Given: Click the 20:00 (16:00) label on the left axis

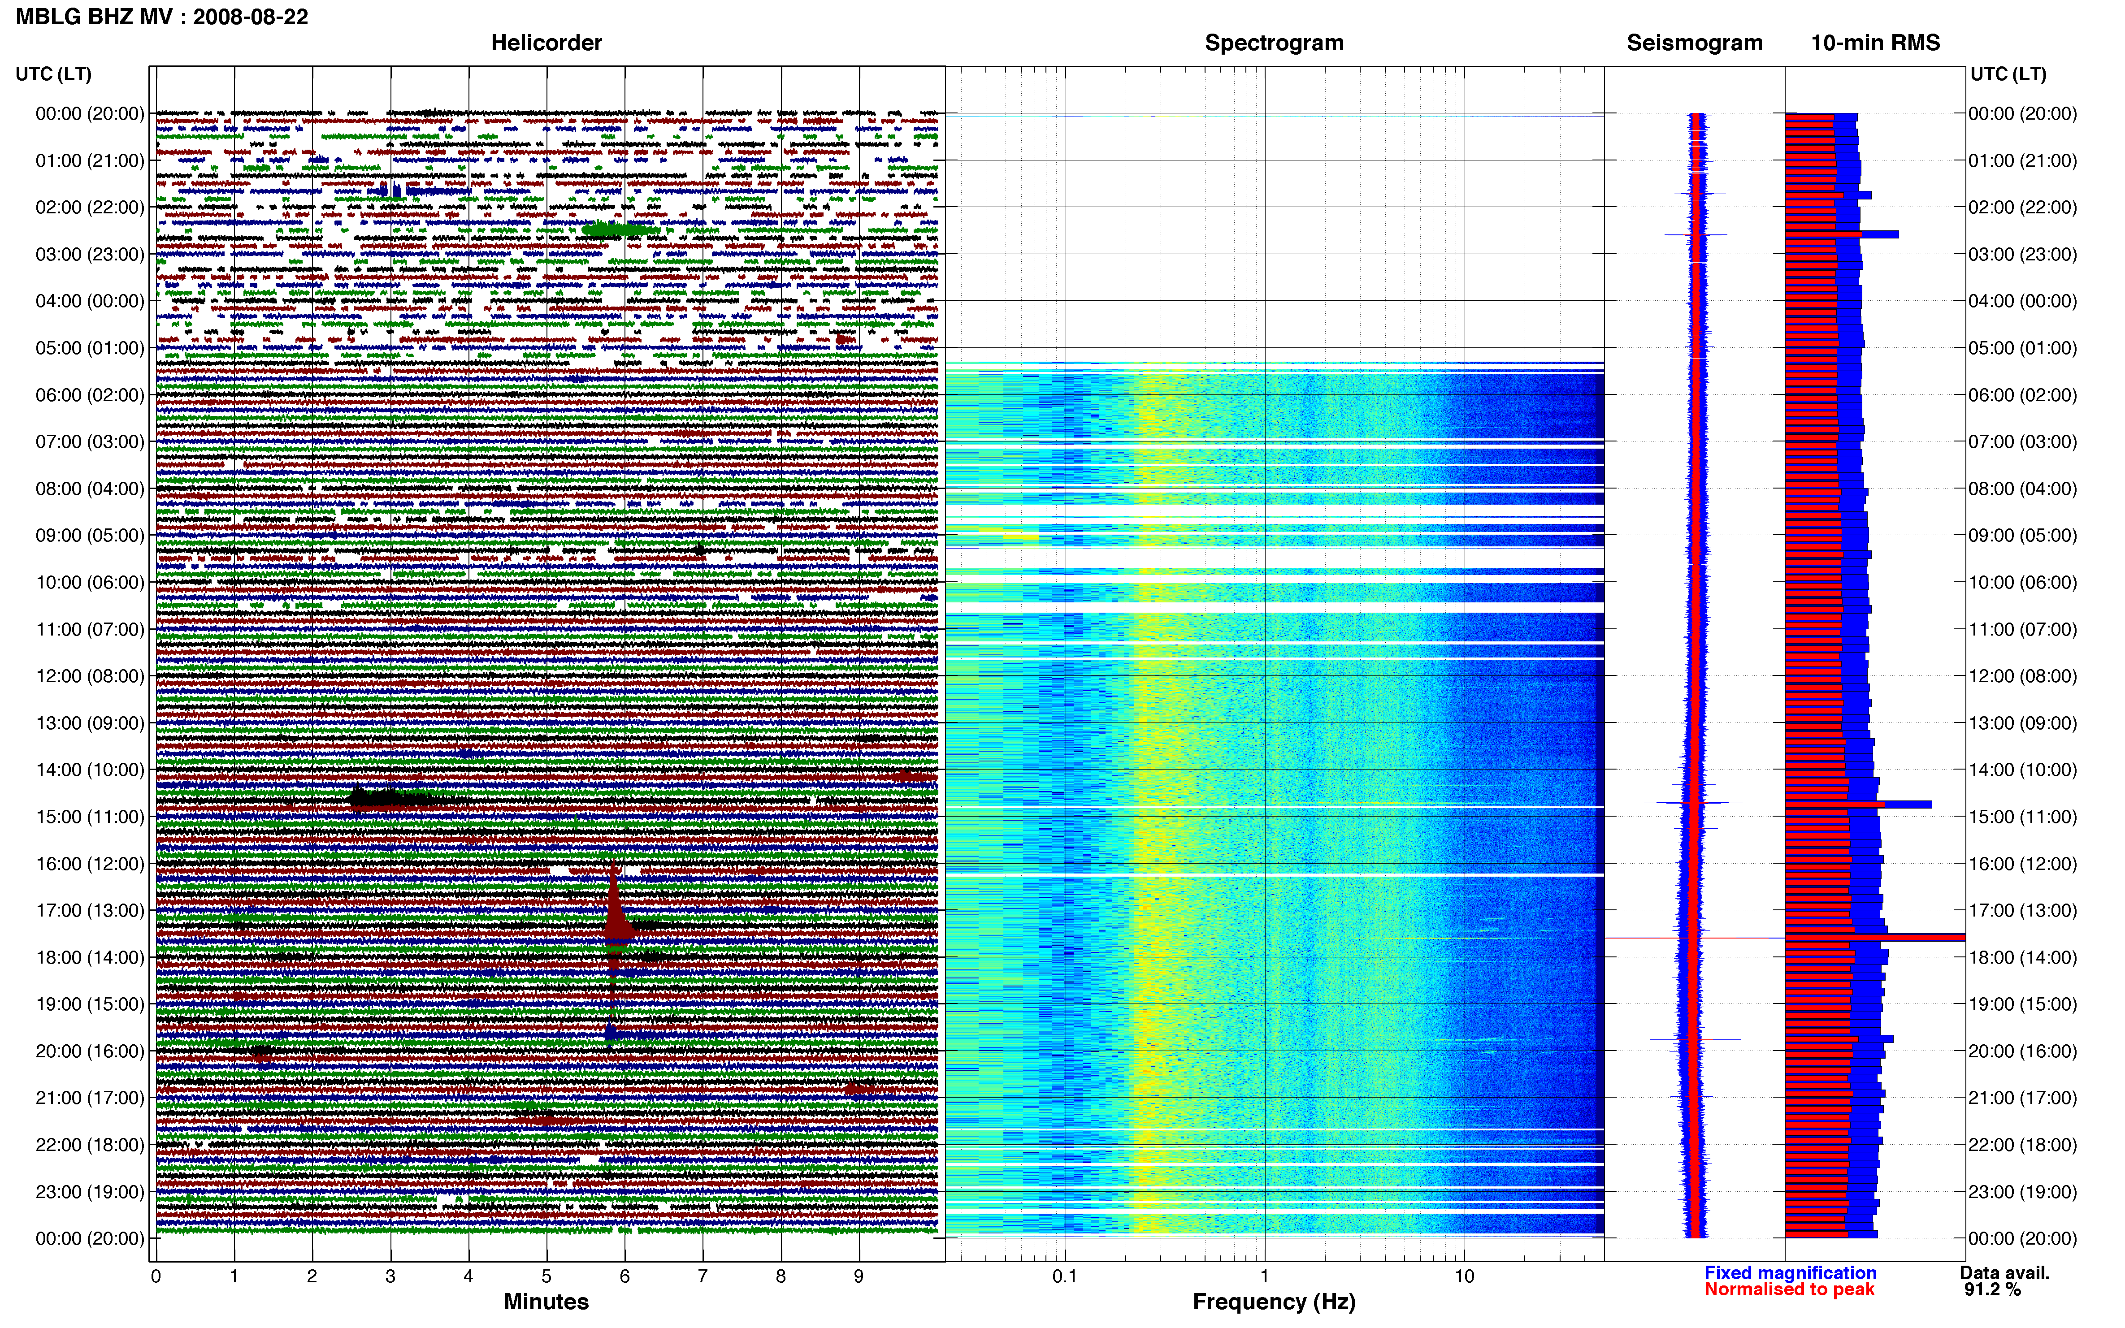Looking at the screenshot, I should click(x=90, y=1051).
